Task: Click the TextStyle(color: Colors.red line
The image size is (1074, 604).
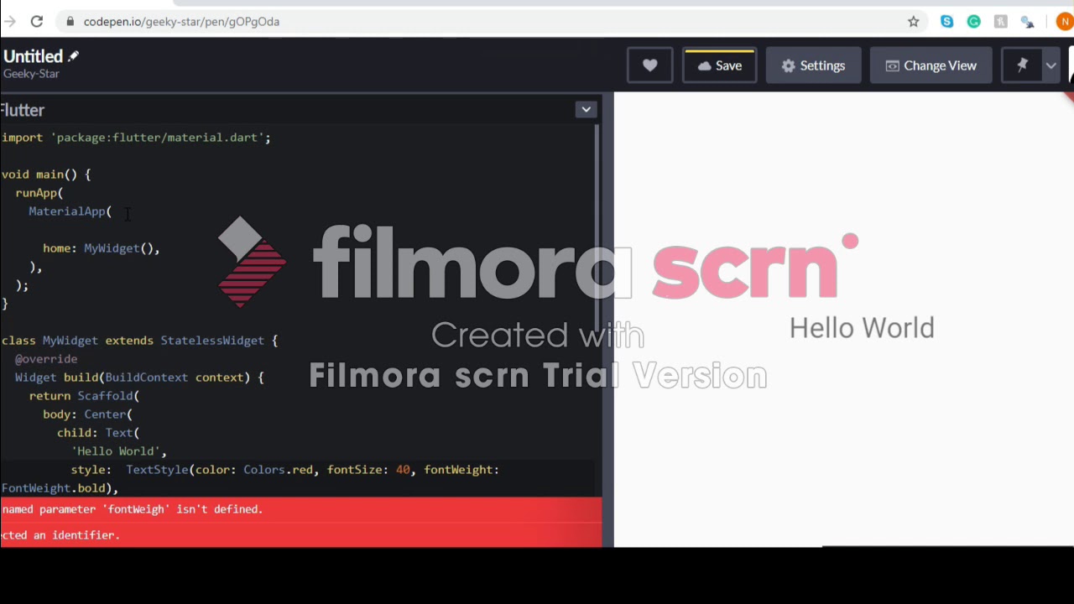Action: pyautogui.click(x=284, y=470)
